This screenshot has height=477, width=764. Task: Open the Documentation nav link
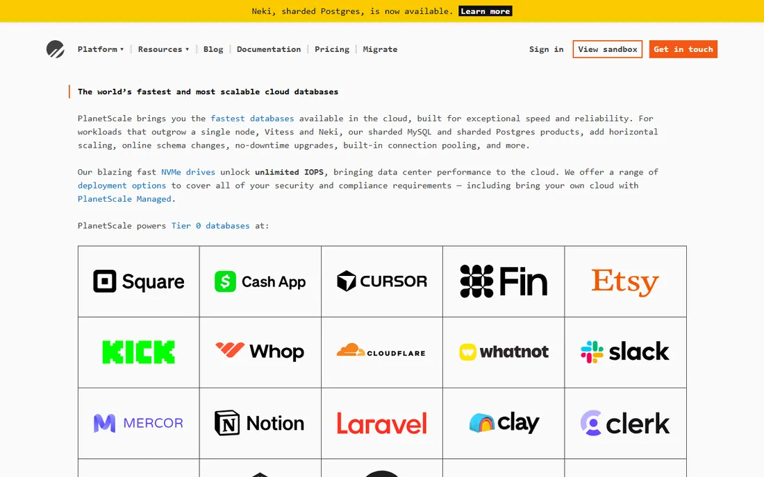(x=269, y=49)
